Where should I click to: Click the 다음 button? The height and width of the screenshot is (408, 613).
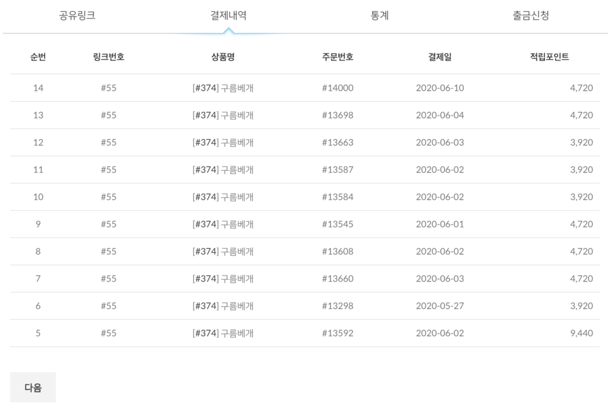pos(33,387)
